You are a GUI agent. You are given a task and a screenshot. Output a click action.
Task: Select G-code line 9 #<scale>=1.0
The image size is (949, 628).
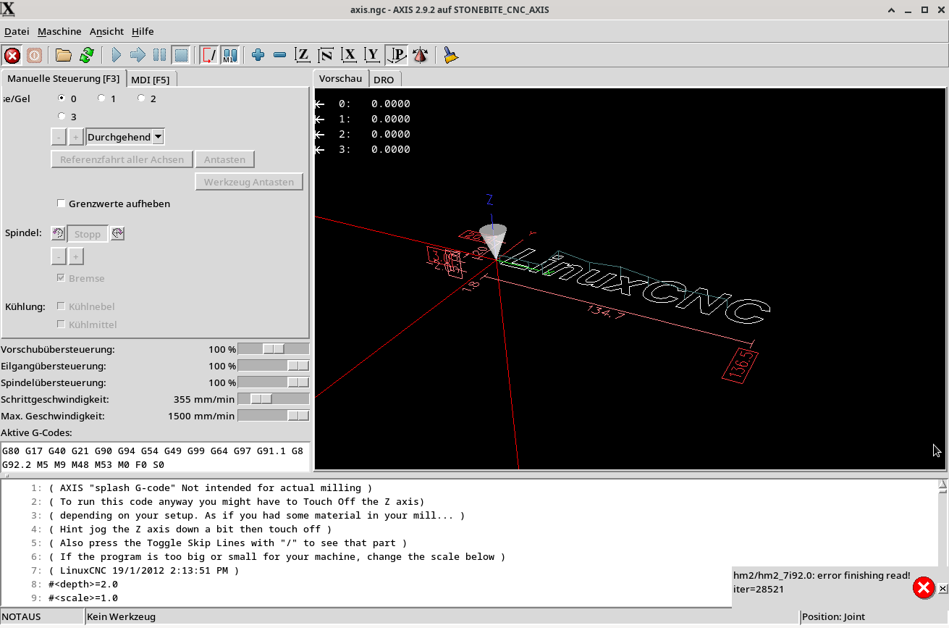83,598
